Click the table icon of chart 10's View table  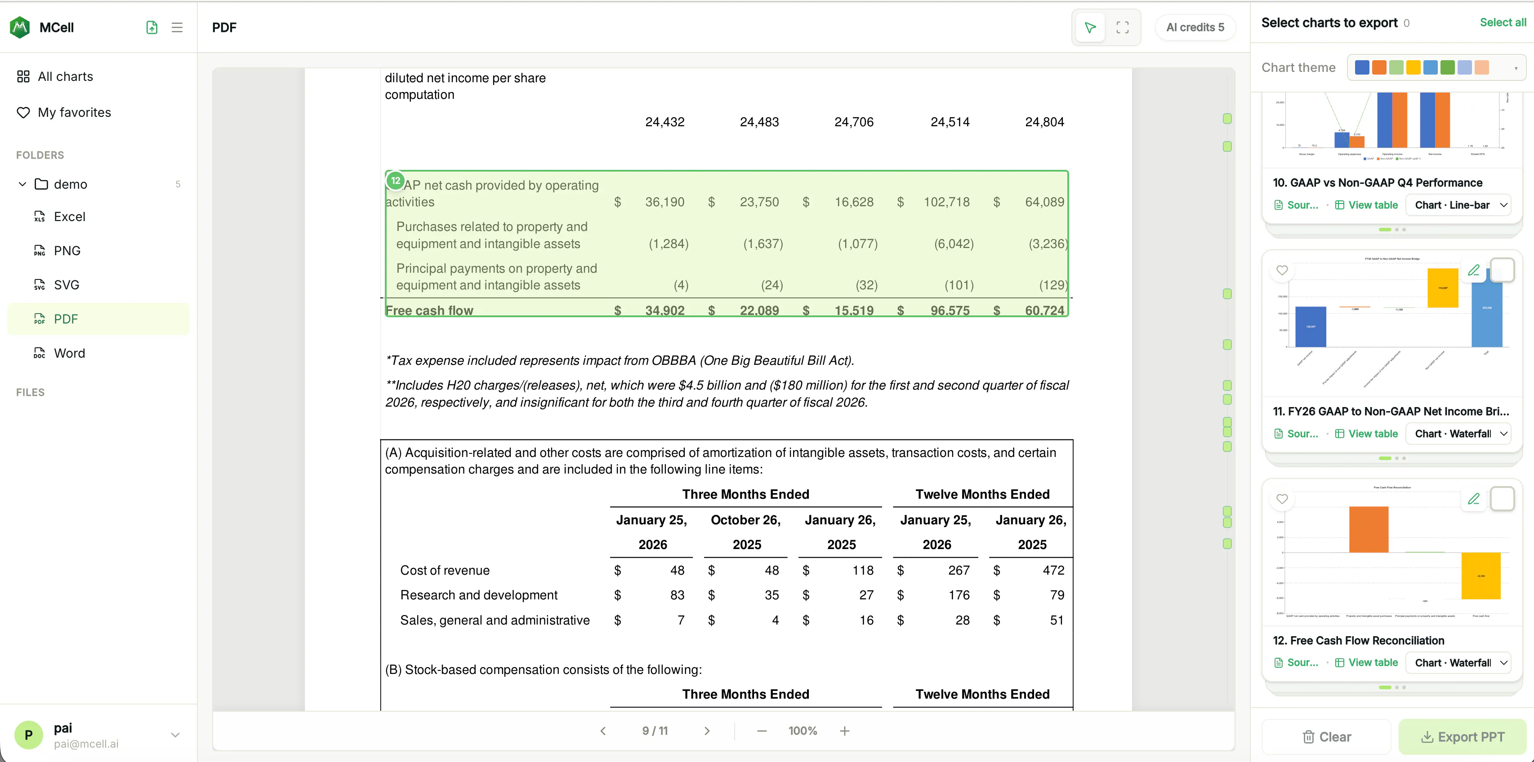pyautogui.click(x=1339, y=205)
